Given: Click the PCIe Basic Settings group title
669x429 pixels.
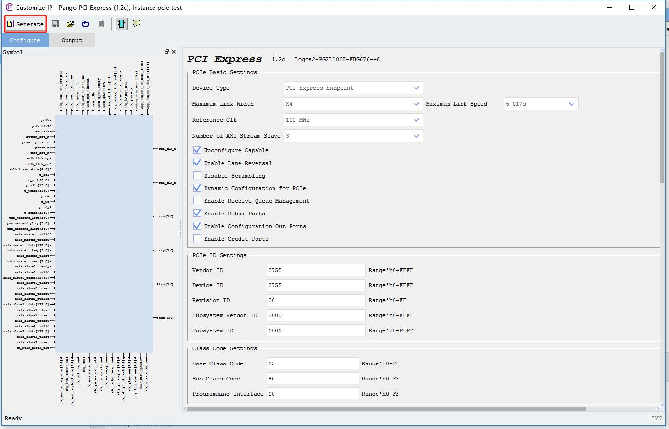Looking at the screenshot, I should coord(224,72).
